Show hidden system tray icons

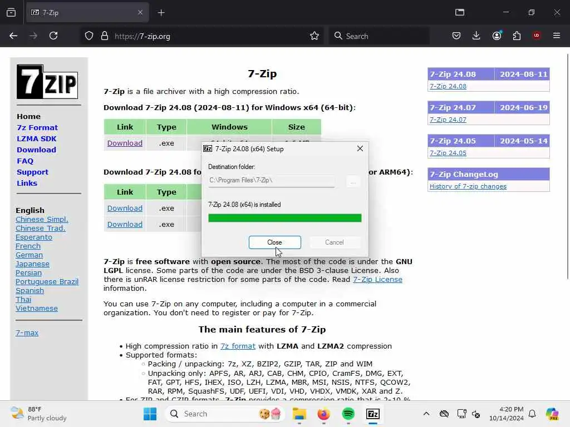point(426,414)
